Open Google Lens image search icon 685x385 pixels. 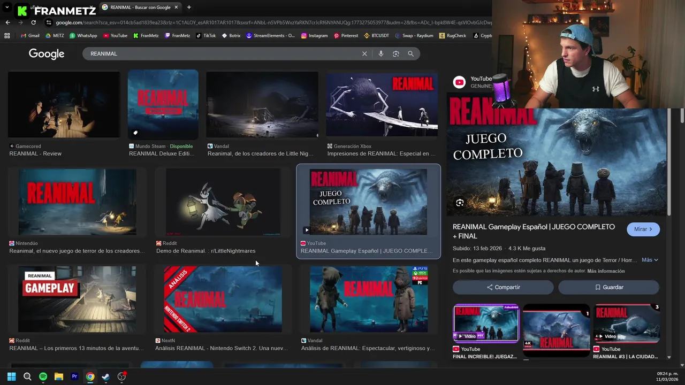[x=396, y=53]
